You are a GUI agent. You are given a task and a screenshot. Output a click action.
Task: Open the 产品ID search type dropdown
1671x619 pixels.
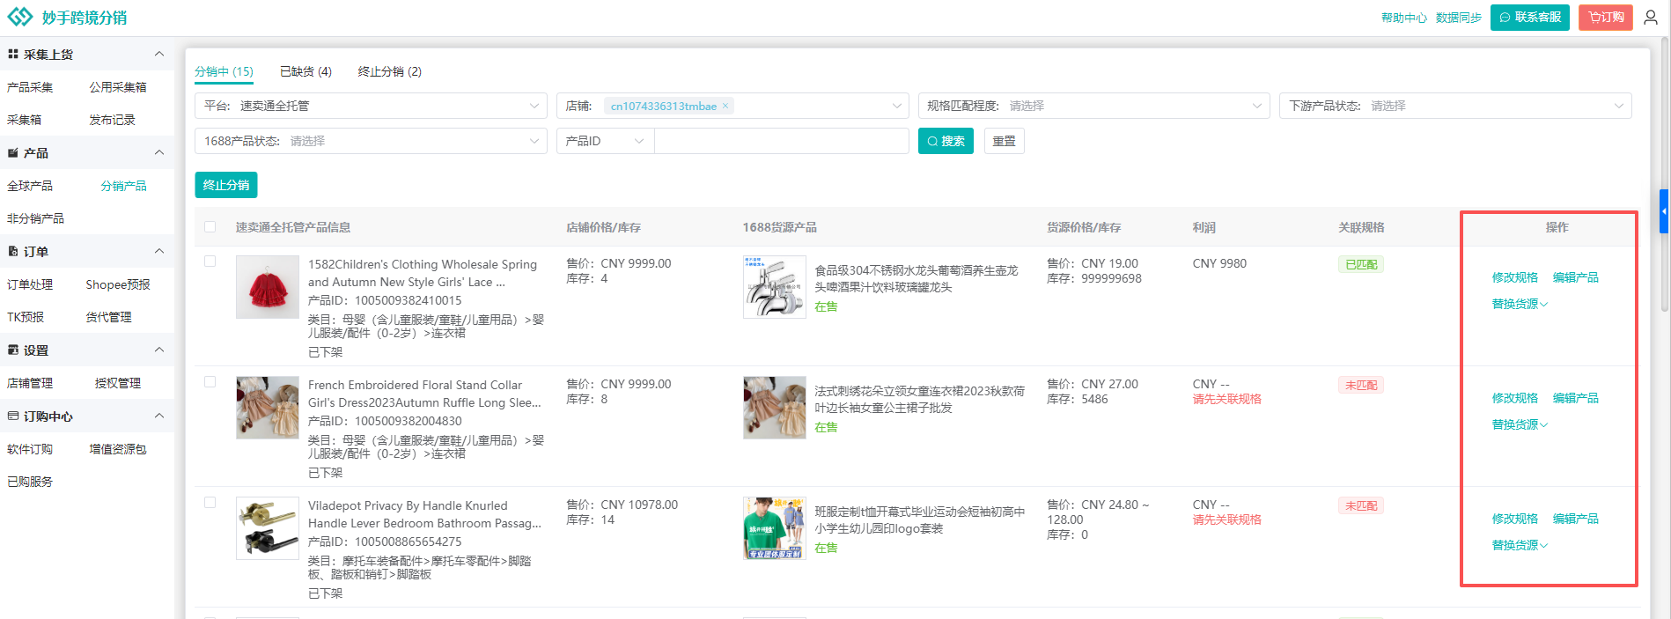[606, 141]
